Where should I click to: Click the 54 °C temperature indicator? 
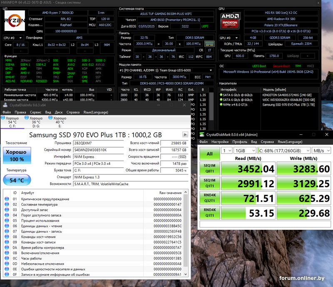[x=16, y=180]
